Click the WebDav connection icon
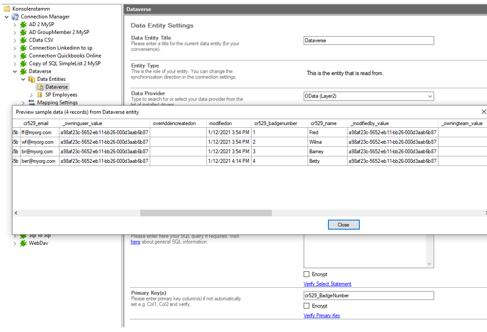Image resolution: width=487 pixels, height=332 pixels. pyautogui.click(x=23, y=243)
